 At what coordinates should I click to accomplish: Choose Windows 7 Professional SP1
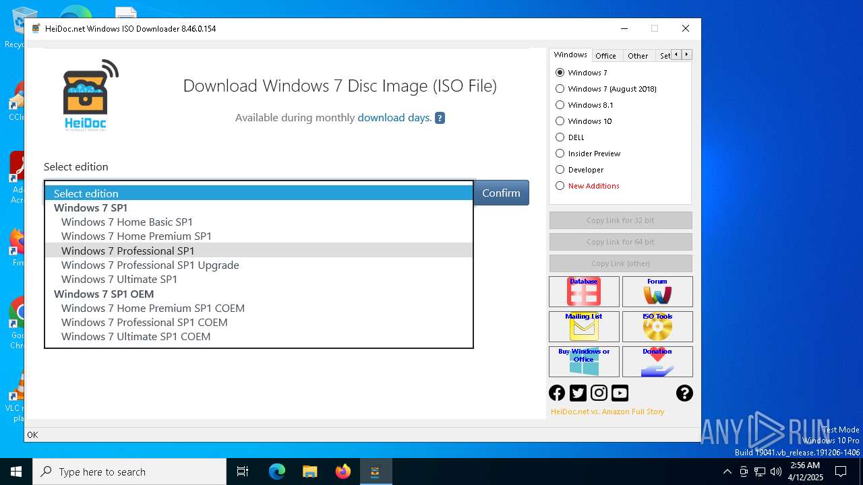(x=259, y=251)
